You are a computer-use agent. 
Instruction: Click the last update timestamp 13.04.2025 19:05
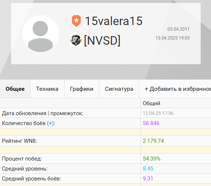[x=173, y=38]
